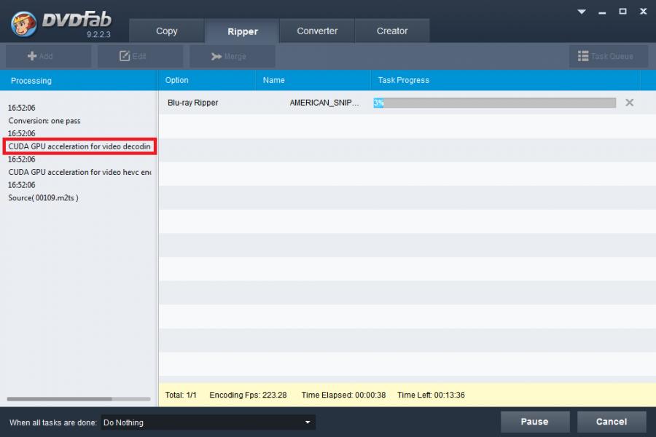Click the Encoding Fps: 223.28 status
The height and width of the screenshot is (437, 656).
point(248,395)
